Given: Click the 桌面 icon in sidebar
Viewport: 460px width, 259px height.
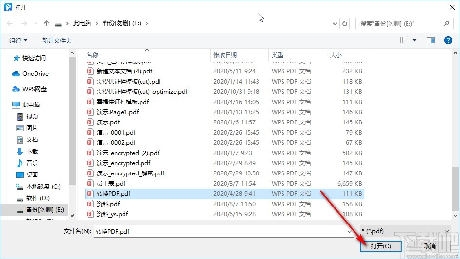Looking at the screenshot, I should [x=19, y=175].
